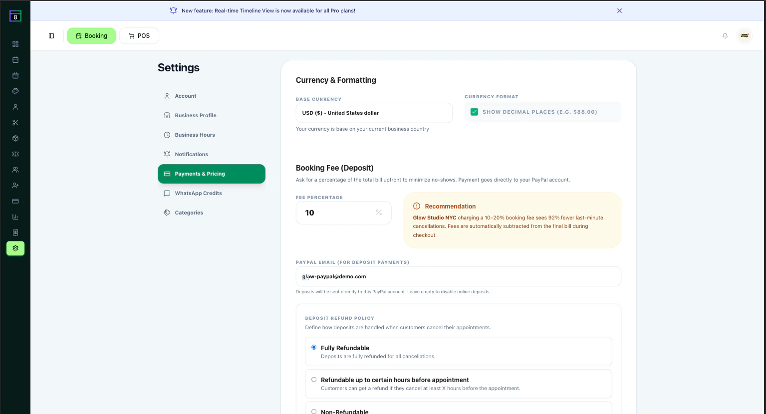Open Account settings
Image resolution: width=766 pixels, height=414 pixels.
click(x=212, y=96)
